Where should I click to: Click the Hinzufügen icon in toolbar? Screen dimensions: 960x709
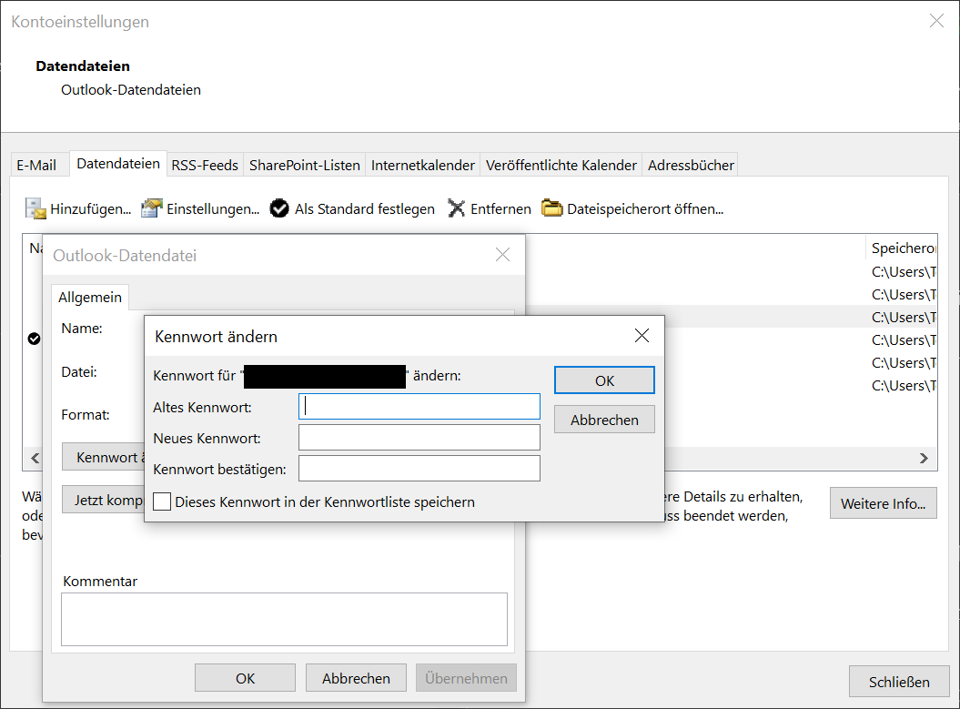[x=35, y=208]
